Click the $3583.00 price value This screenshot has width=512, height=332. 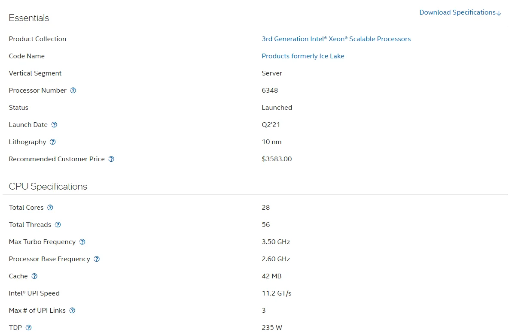pos(277,159)
